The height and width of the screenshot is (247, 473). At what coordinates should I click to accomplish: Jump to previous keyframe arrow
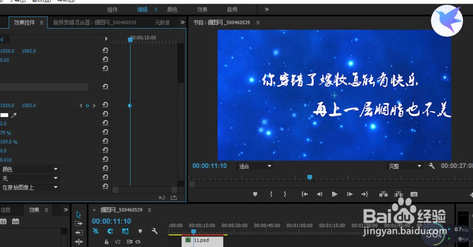(x=80, y=106)
